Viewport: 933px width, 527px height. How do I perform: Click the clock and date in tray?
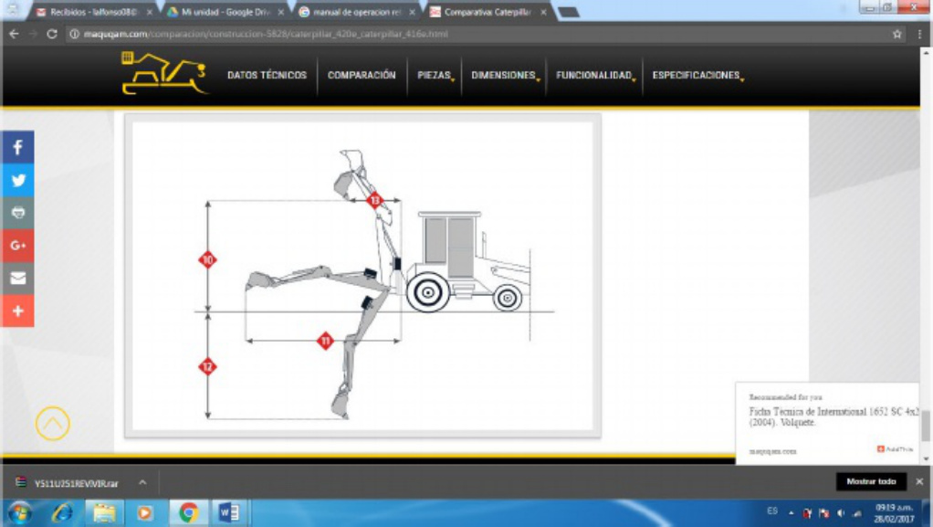894,513
